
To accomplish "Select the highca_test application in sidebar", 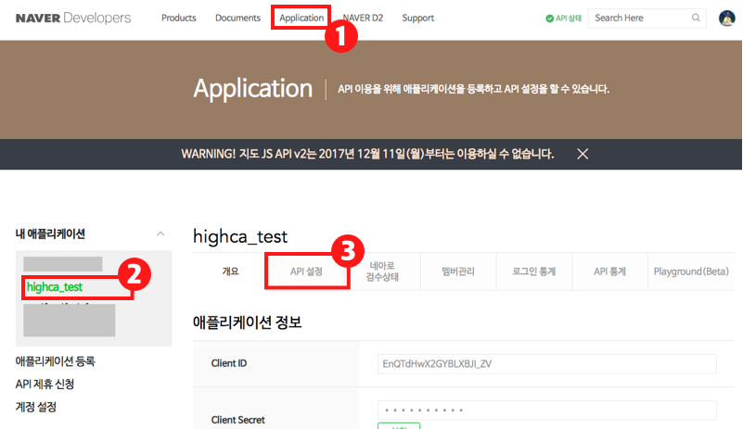I will click(x=55, y=287).
